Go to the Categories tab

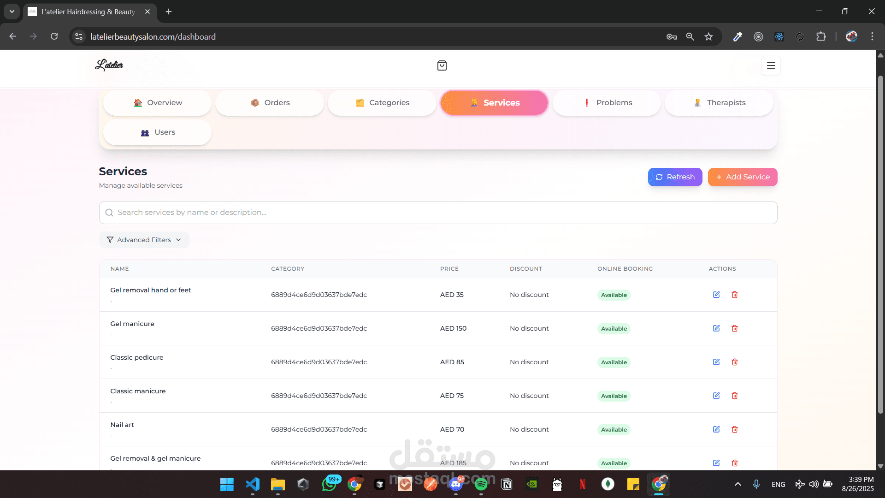[382, 103]
